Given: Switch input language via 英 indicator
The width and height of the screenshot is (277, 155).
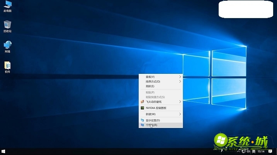Looking at the screenshot, I should pos(254,152).
